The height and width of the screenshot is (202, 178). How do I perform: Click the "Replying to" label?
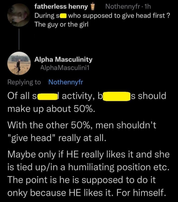click(x=24, y=82)
